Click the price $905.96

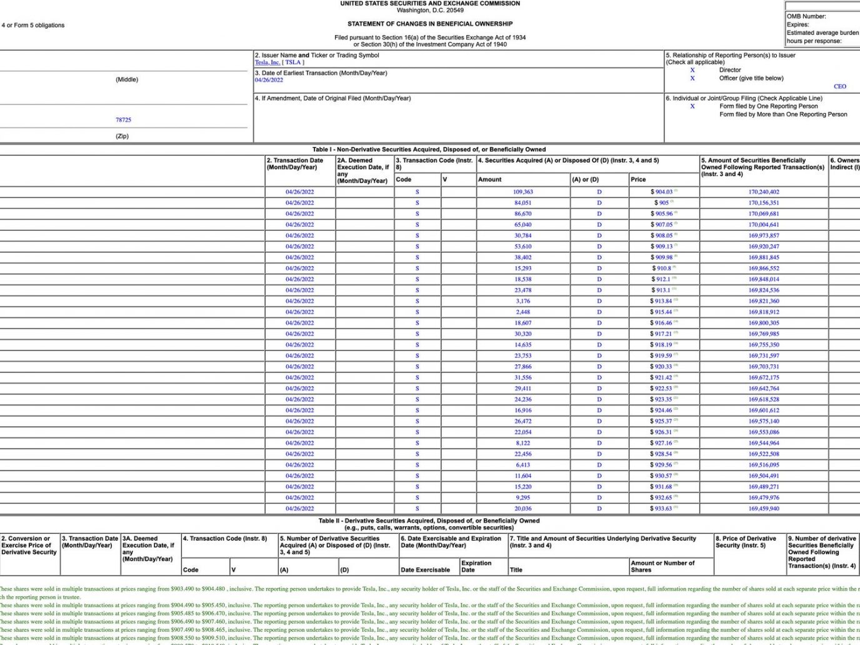pos(662,214)
